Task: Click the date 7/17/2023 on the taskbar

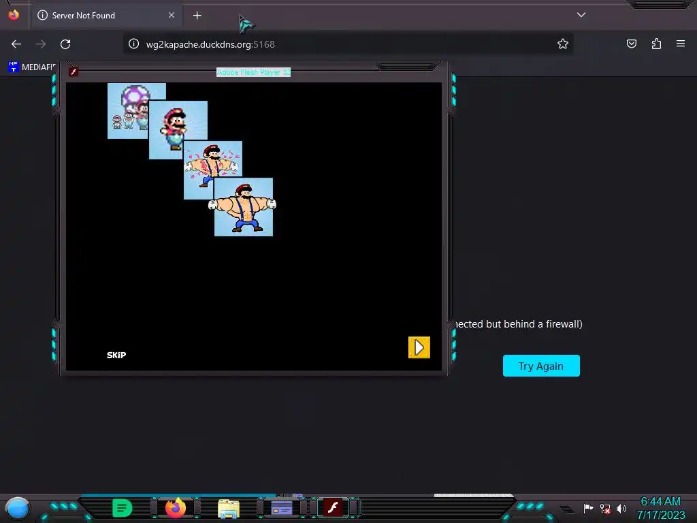Action: coord(661,515)
